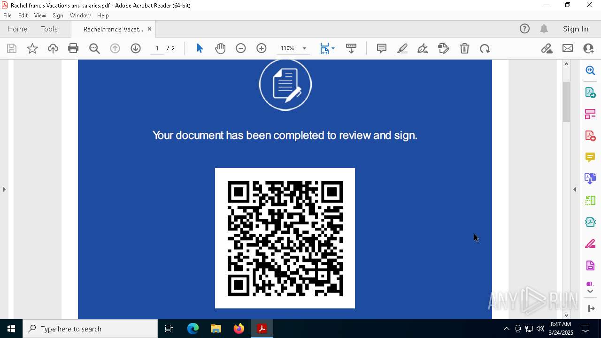Expand the left navigation pane
Image resolution: width=601 pixels, height=338 pixels.
(x=4, y=189)
